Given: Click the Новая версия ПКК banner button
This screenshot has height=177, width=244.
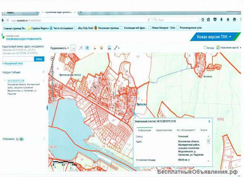Looking at the screenshot, I should 214,37.
